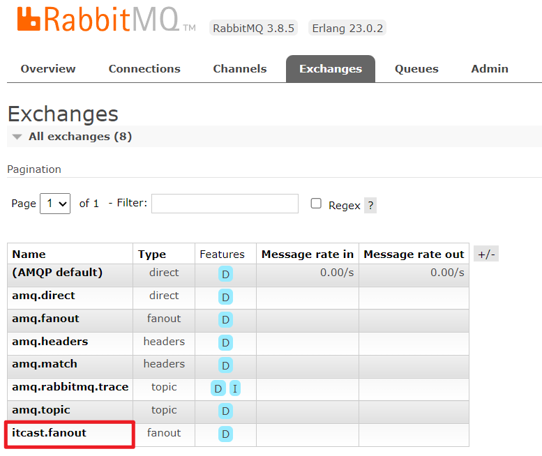Enable the Regex checkbox
542x456 pixels.
pyautogui.click(x=316, y=203)
